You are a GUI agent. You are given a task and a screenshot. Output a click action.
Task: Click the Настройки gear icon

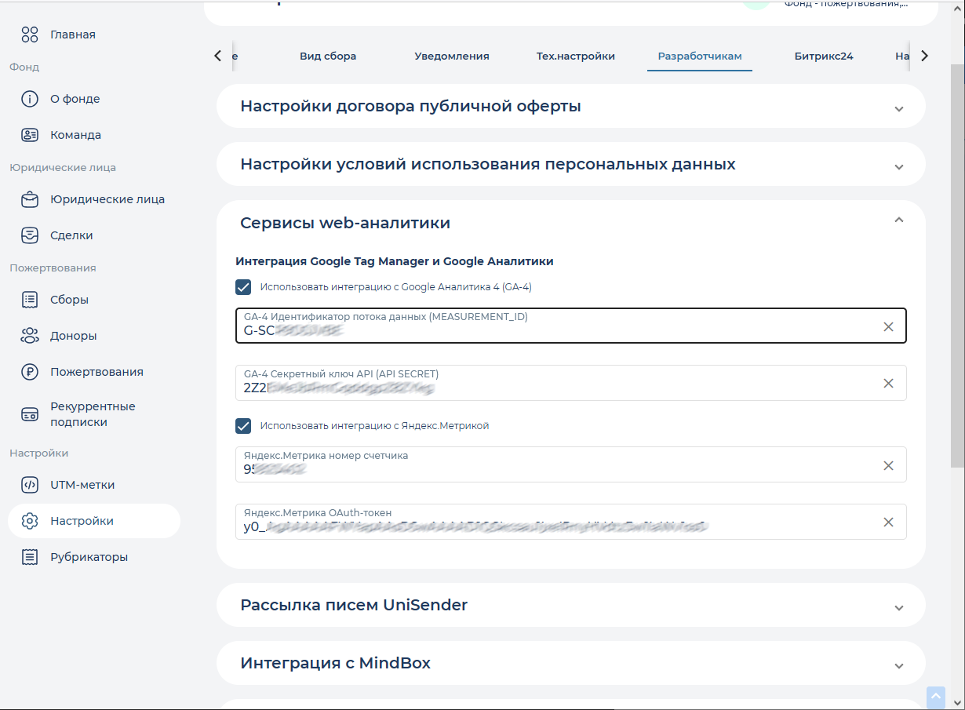pyautogui.click(x=30, y=521)
